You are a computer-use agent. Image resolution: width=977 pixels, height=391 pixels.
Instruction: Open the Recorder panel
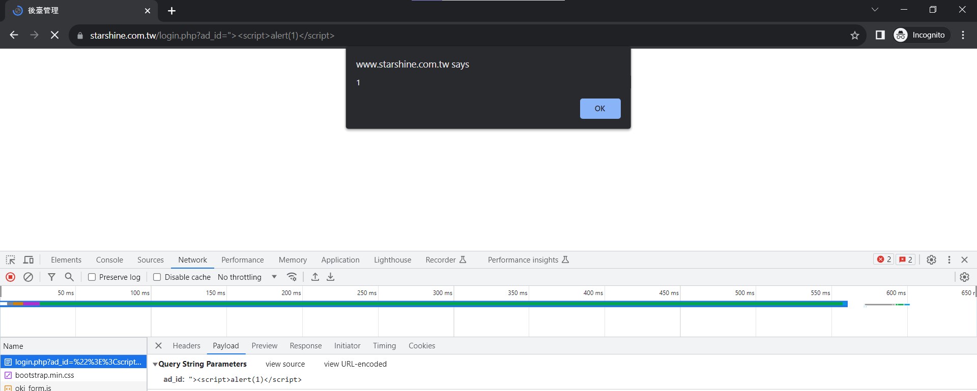click(446, 260)
